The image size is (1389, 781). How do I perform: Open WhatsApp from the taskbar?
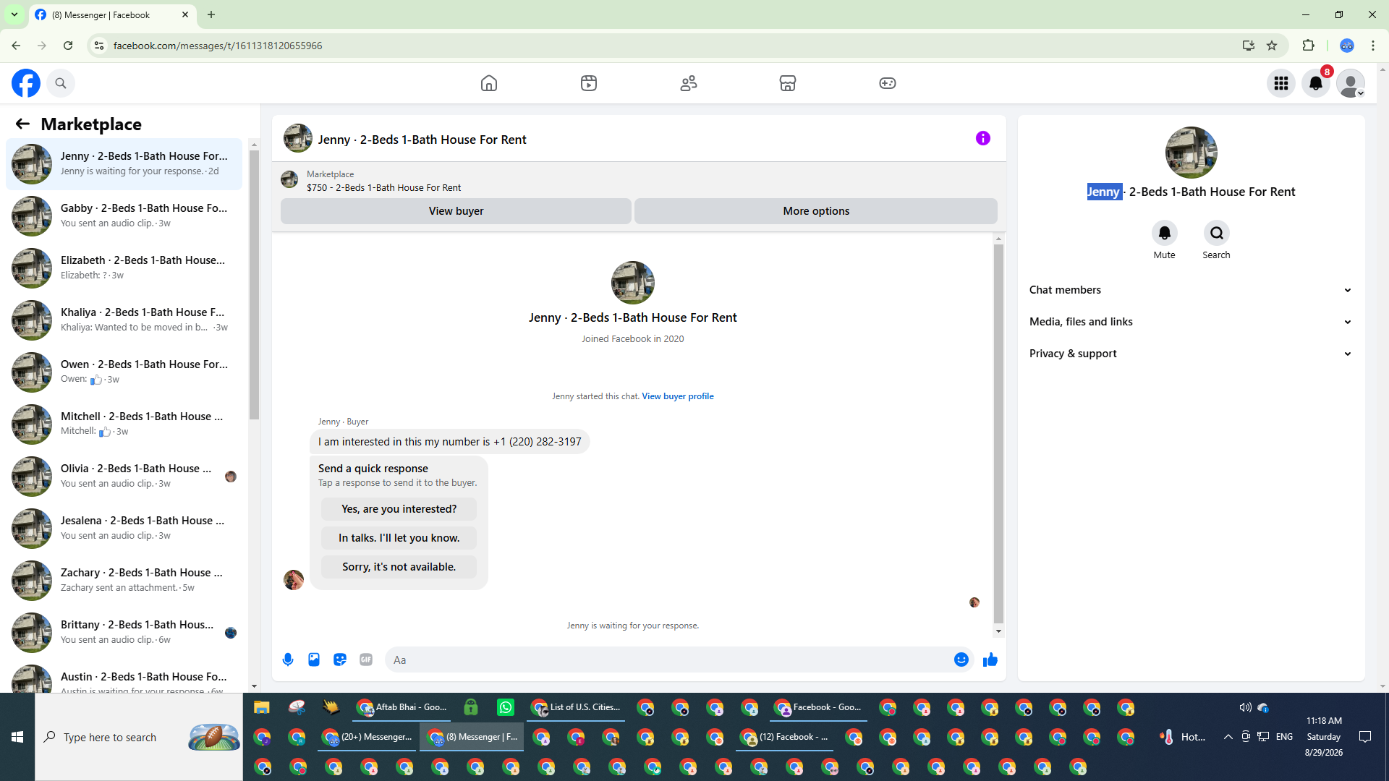pos(506,707)
